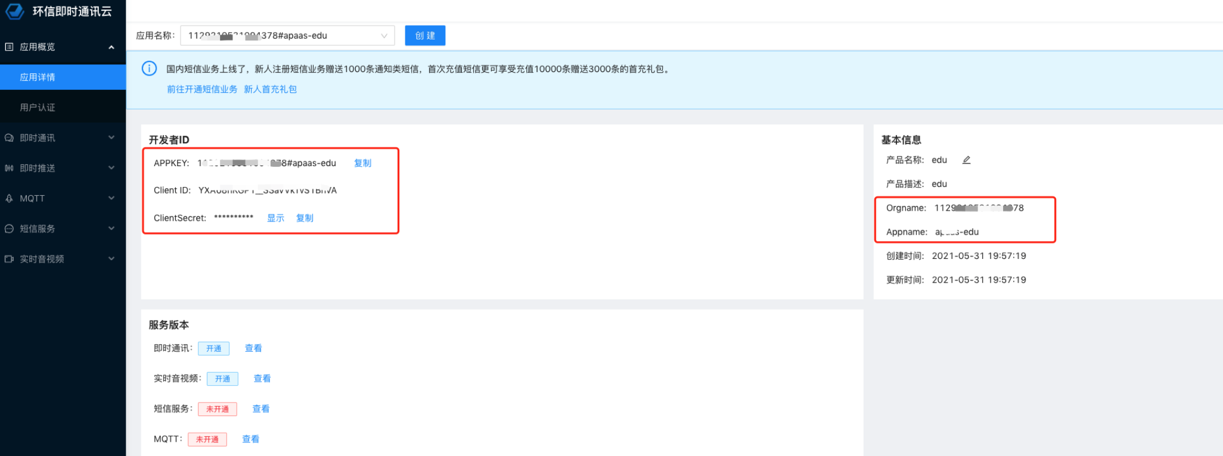The width and height of the screenshot is (1223, 456).
Task: Expand the 实时音视频 menu chevron
Action: pyautogui.click(x=111, y=259)
